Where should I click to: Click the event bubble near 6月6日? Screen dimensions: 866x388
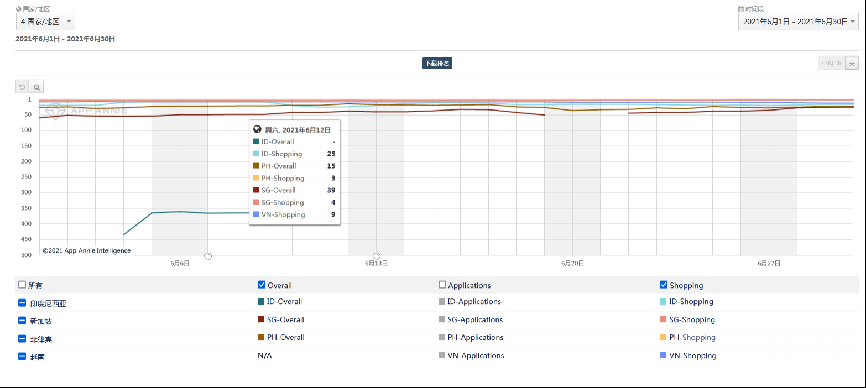208,256
